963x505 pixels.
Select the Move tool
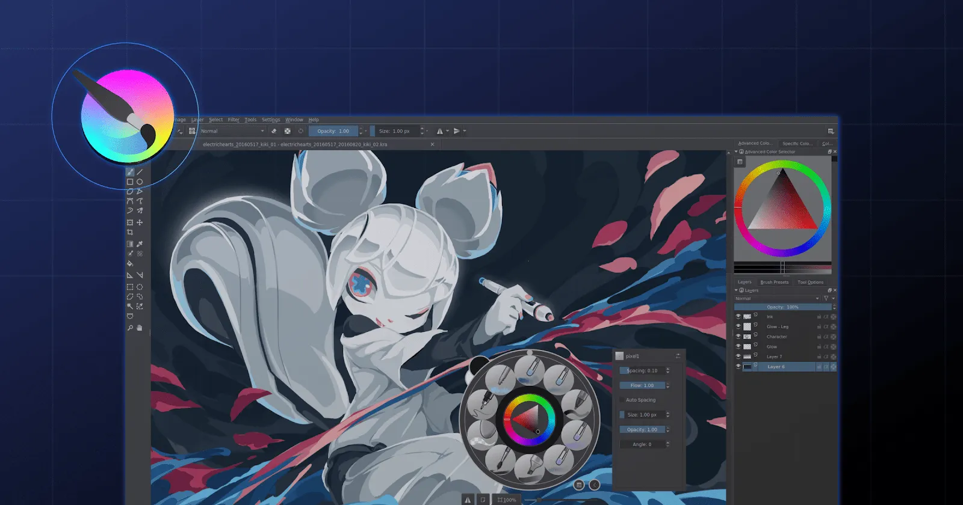[x=140, y=222]
